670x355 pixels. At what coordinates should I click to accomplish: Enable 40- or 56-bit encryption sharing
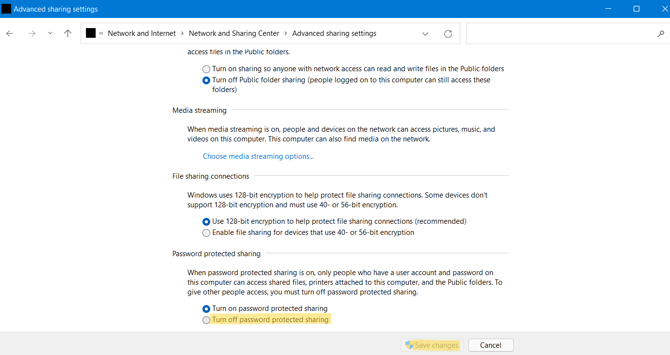click(206, 233)
